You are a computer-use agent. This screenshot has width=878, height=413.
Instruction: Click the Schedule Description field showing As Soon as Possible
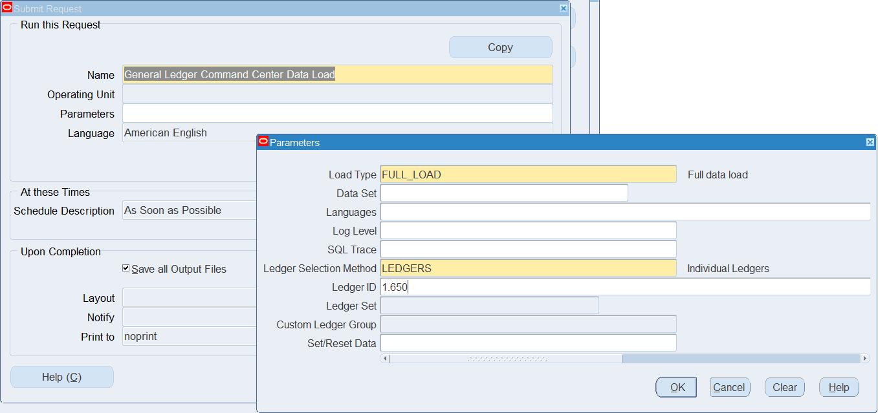(188, 209)
